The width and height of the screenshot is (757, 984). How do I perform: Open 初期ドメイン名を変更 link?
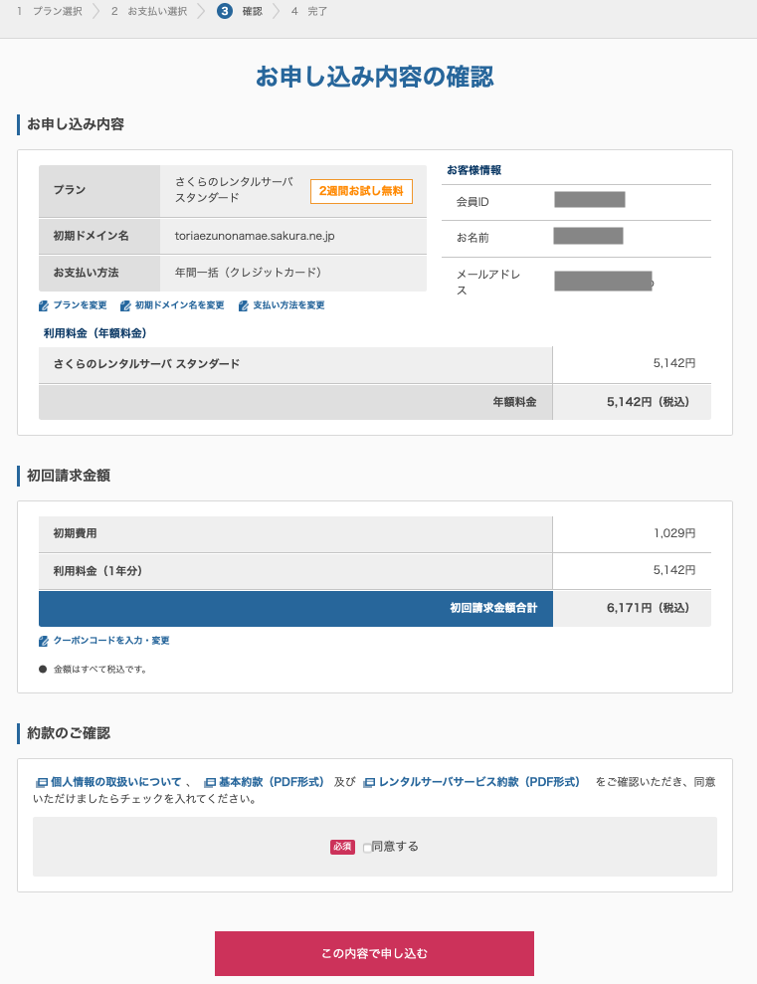pyautogui.click(x=179, y=305)
